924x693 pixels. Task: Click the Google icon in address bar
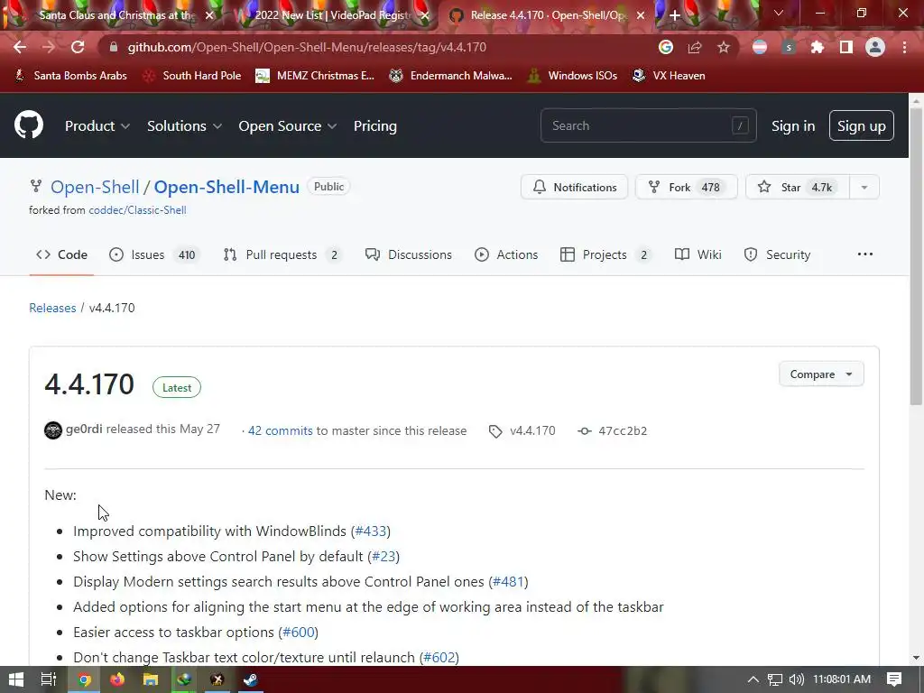[x=666, y=47]
